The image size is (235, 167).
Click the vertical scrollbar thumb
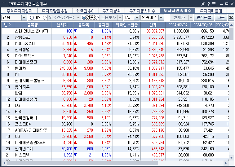pyautogui.click(x=231, y=34)
